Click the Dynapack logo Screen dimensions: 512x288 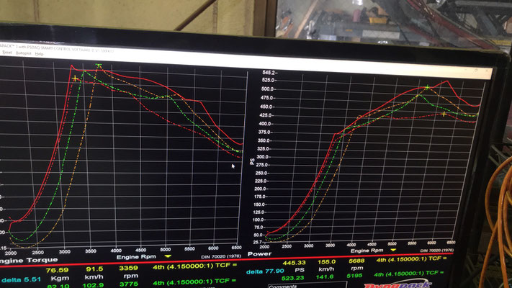coord(397,284)
